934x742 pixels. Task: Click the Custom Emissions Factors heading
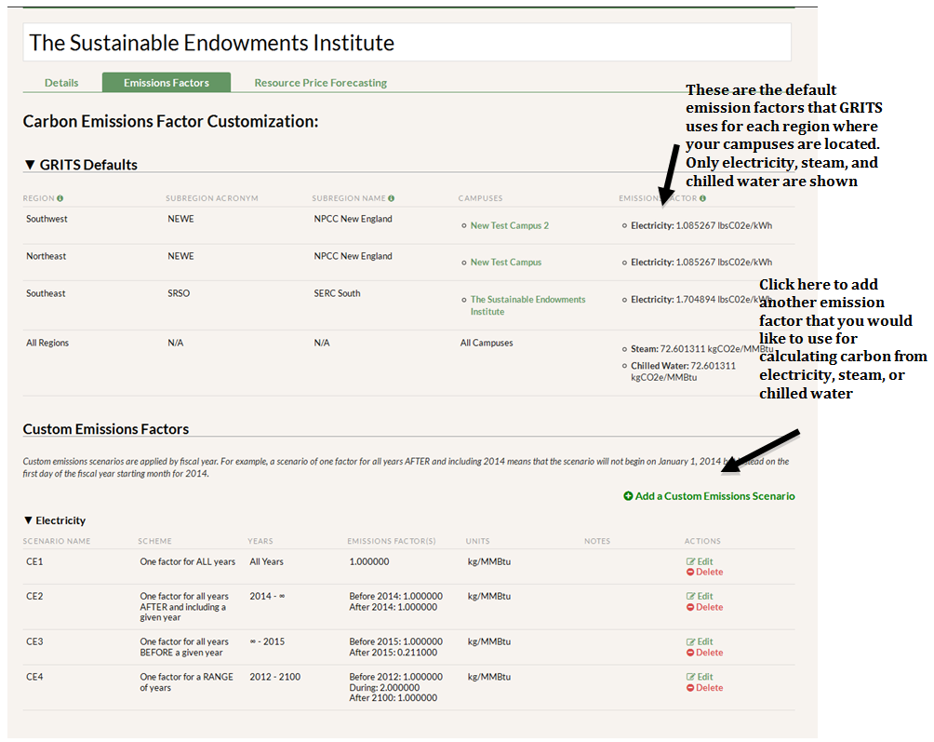click(106, 429)
